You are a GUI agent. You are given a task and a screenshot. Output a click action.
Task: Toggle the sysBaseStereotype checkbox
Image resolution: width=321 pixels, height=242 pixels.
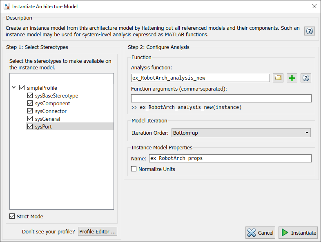(30, 95)
